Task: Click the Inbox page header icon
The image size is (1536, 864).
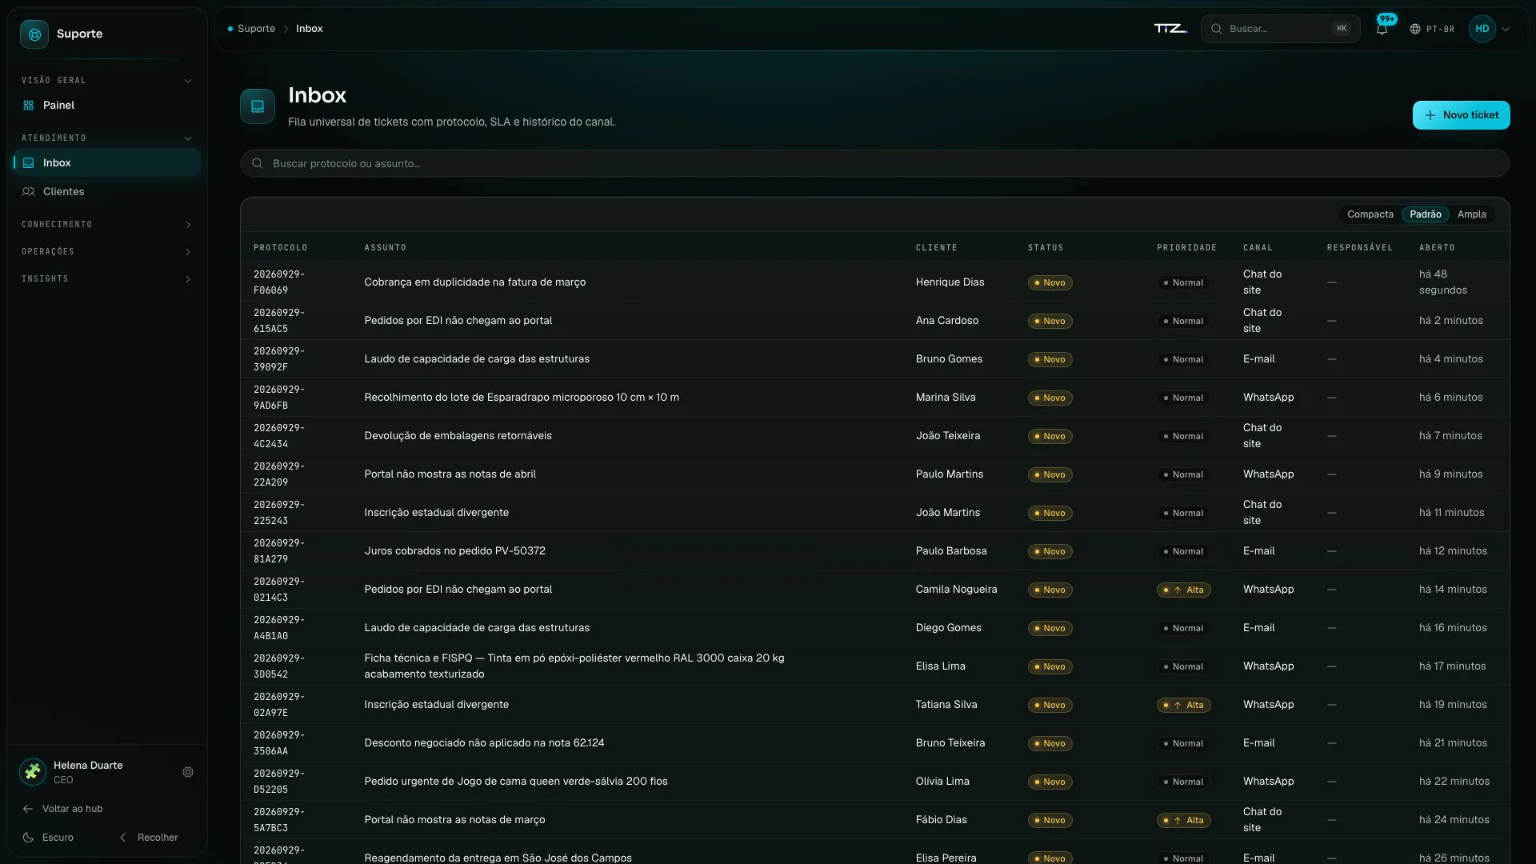Action: click(x=258, y=106)
